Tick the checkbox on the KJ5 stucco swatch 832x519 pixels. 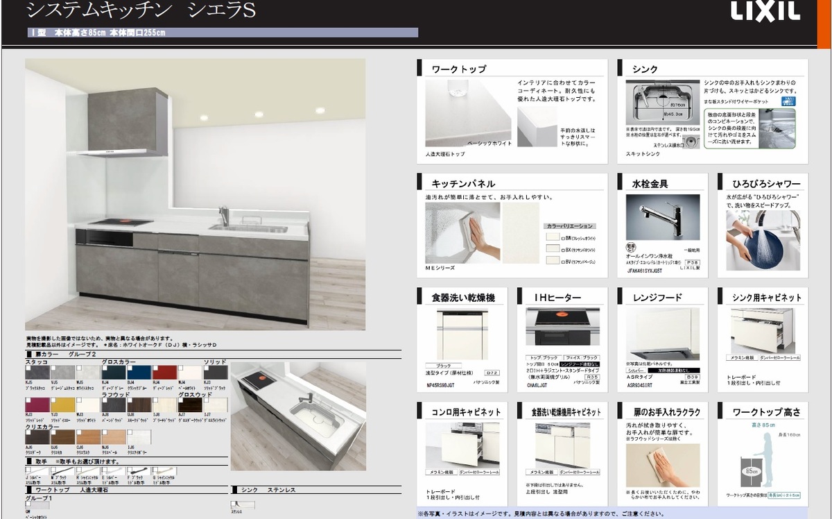point(28,368)
